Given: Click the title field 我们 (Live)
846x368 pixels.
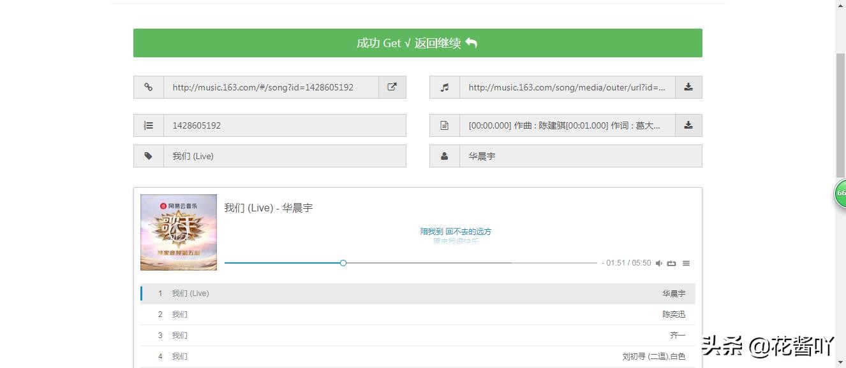Looking at the screenshot, I should click(285, 156).
